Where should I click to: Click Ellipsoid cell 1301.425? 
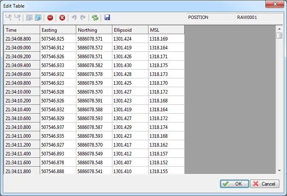coord(130,83)
